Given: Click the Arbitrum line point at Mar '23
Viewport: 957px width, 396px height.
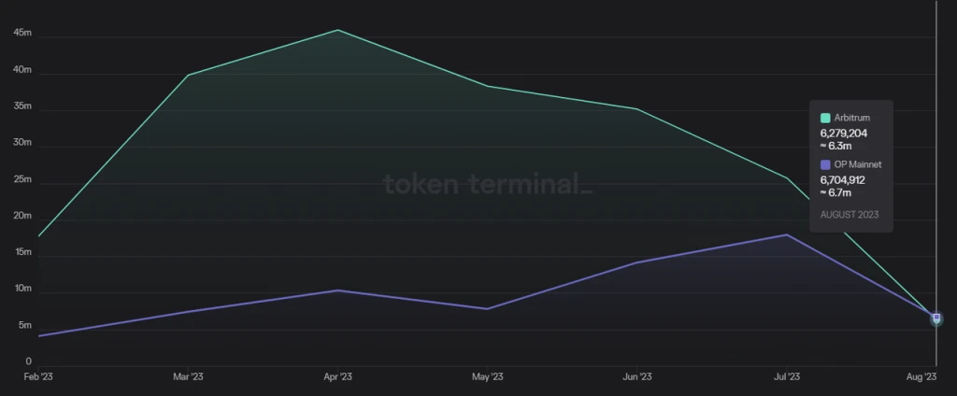Looking at the screenshot, I should coord(188,75).
